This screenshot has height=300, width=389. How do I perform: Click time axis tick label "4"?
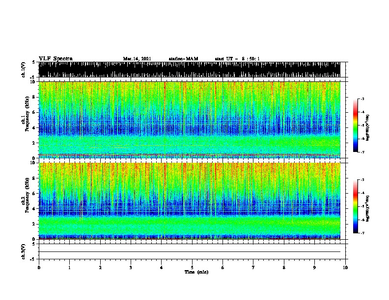tap(162, 268)
